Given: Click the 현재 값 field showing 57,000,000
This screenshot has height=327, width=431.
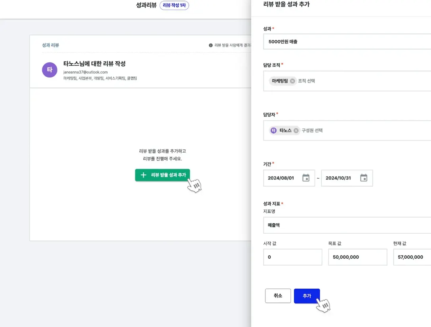Looking at the screenshot, I should tap(412, 257).
